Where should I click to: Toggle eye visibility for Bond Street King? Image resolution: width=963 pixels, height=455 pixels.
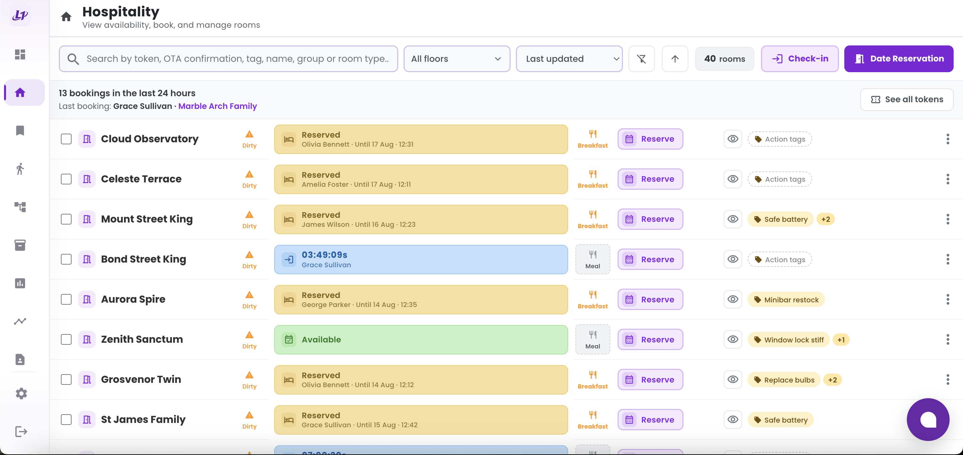(733, 259)
